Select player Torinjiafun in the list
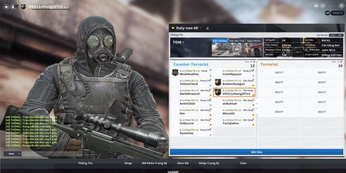Screen dimensions: 346x173 (x=231, y=123)
